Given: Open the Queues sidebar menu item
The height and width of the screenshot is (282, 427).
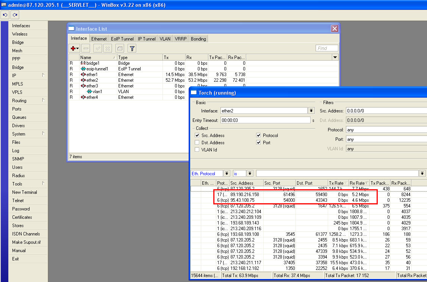Looking at the screenshot, I should [19, 117].
